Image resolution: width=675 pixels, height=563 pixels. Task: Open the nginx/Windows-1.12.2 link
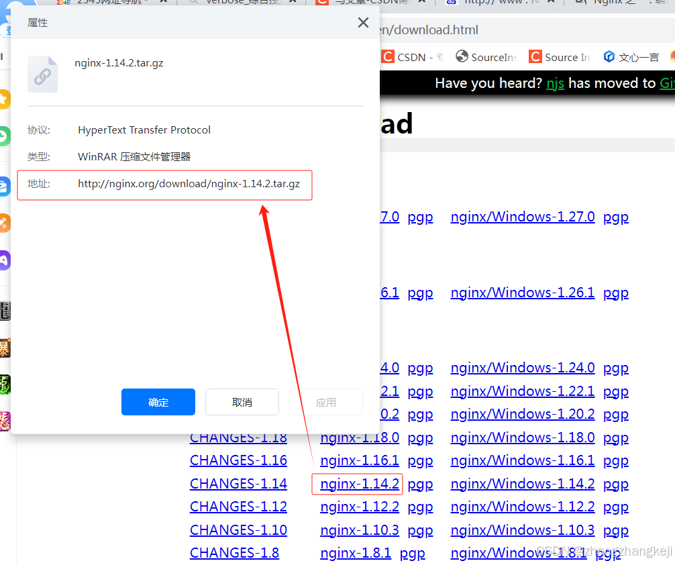pos(523,507)
